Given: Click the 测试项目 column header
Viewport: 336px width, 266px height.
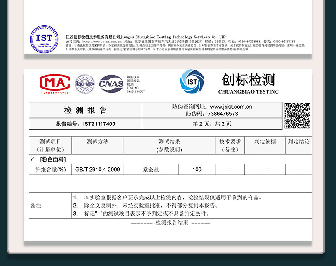Looking at the screenshot, I should pyautogui.click(x=50, y=145).
